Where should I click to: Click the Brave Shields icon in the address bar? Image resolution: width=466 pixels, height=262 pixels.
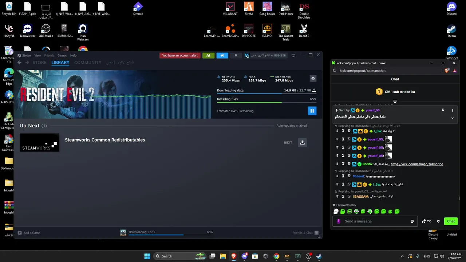point(447,71)
